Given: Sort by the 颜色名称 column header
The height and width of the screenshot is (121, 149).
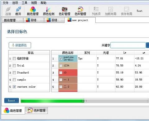Looking at the screenshot, I should [x=68, y=53].
